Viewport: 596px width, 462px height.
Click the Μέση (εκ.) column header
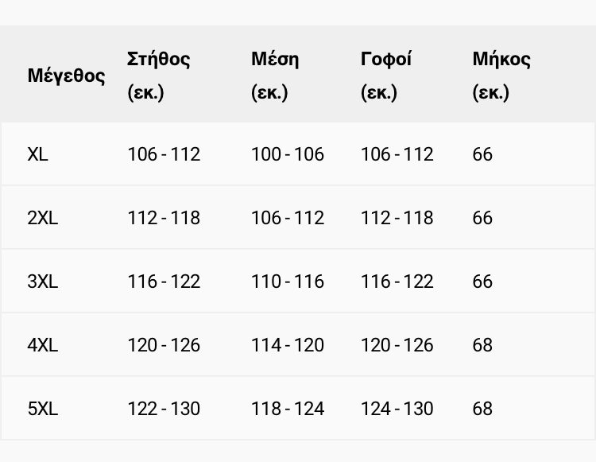275,76
